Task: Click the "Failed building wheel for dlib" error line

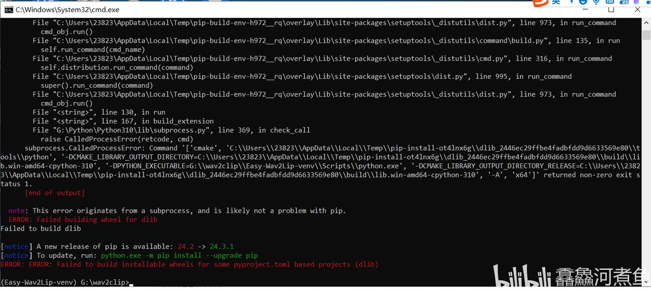Action: pos(82,220)
